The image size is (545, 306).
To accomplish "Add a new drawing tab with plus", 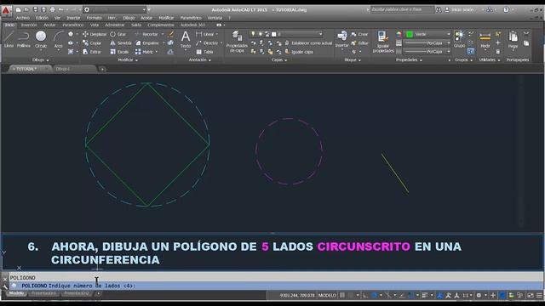I will (102, 69).
